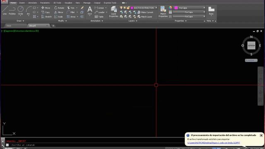
Task: Click the Copy tool
Action: (x=46, y=12)
